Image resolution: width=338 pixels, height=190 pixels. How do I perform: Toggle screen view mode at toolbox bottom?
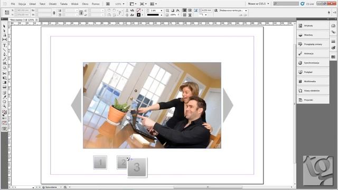click(x=4, y=129)
